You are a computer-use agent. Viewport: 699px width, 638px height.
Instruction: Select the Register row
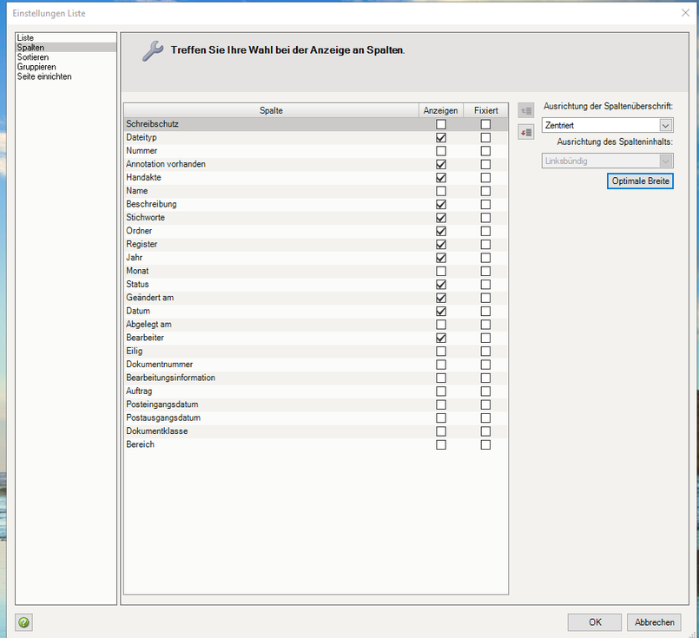pos(315,244)
